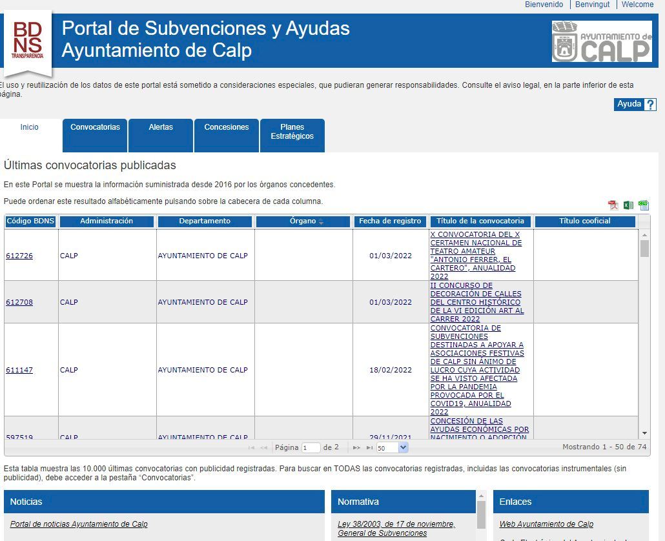Download table as CSV file

coord(643,205)
